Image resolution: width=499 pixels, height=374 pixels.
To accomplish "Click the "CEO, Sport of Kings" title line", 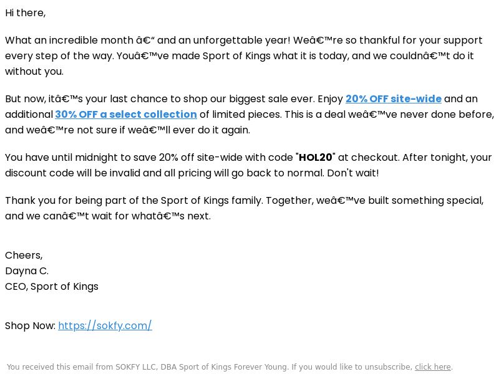I will pyautogui.click(x=52, y=287).
